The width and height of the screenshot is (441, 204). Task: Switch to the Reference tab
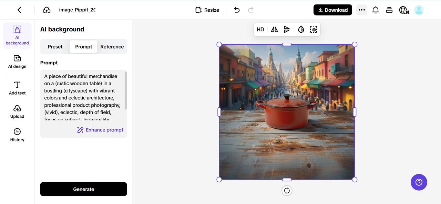(112, 47)
